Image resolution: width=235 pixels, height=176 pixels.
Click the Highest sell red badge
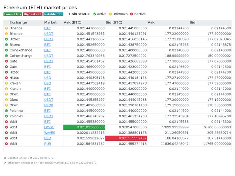[x=33, y=14]
